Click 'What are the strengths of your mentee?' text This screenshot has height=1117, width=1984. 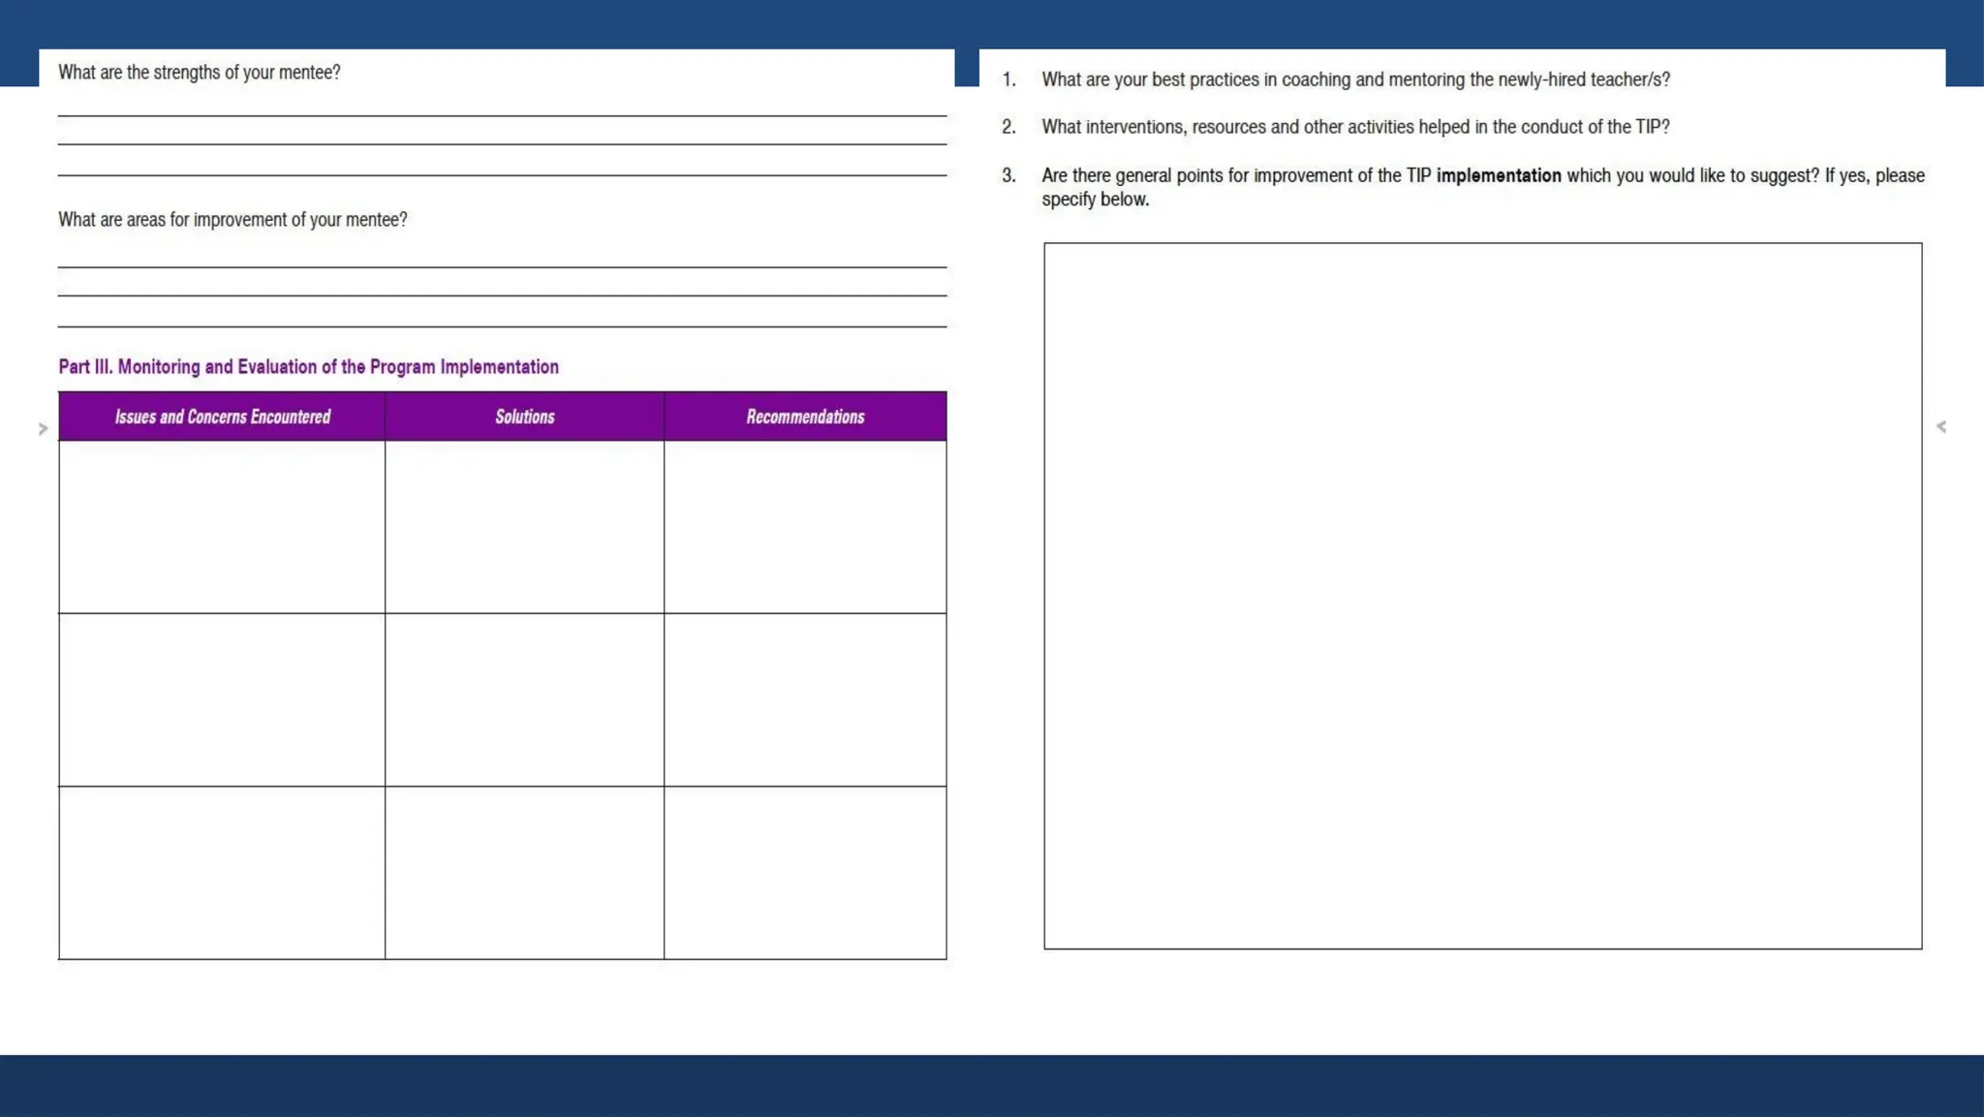point(199,73)
